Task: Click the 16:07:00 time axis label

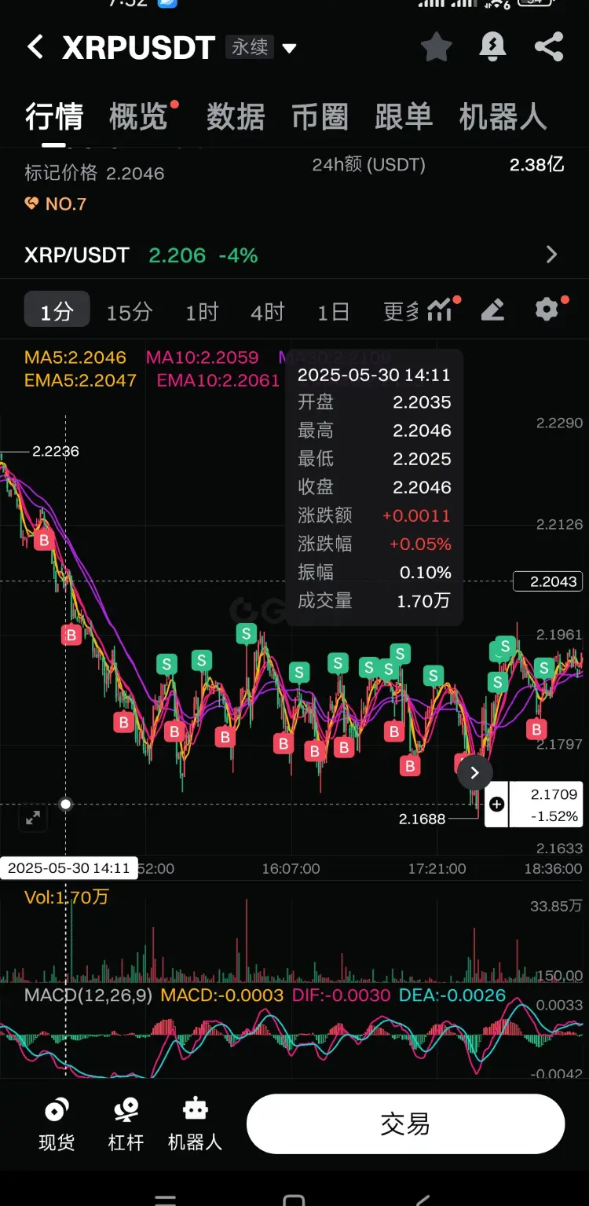Action: 291,869
